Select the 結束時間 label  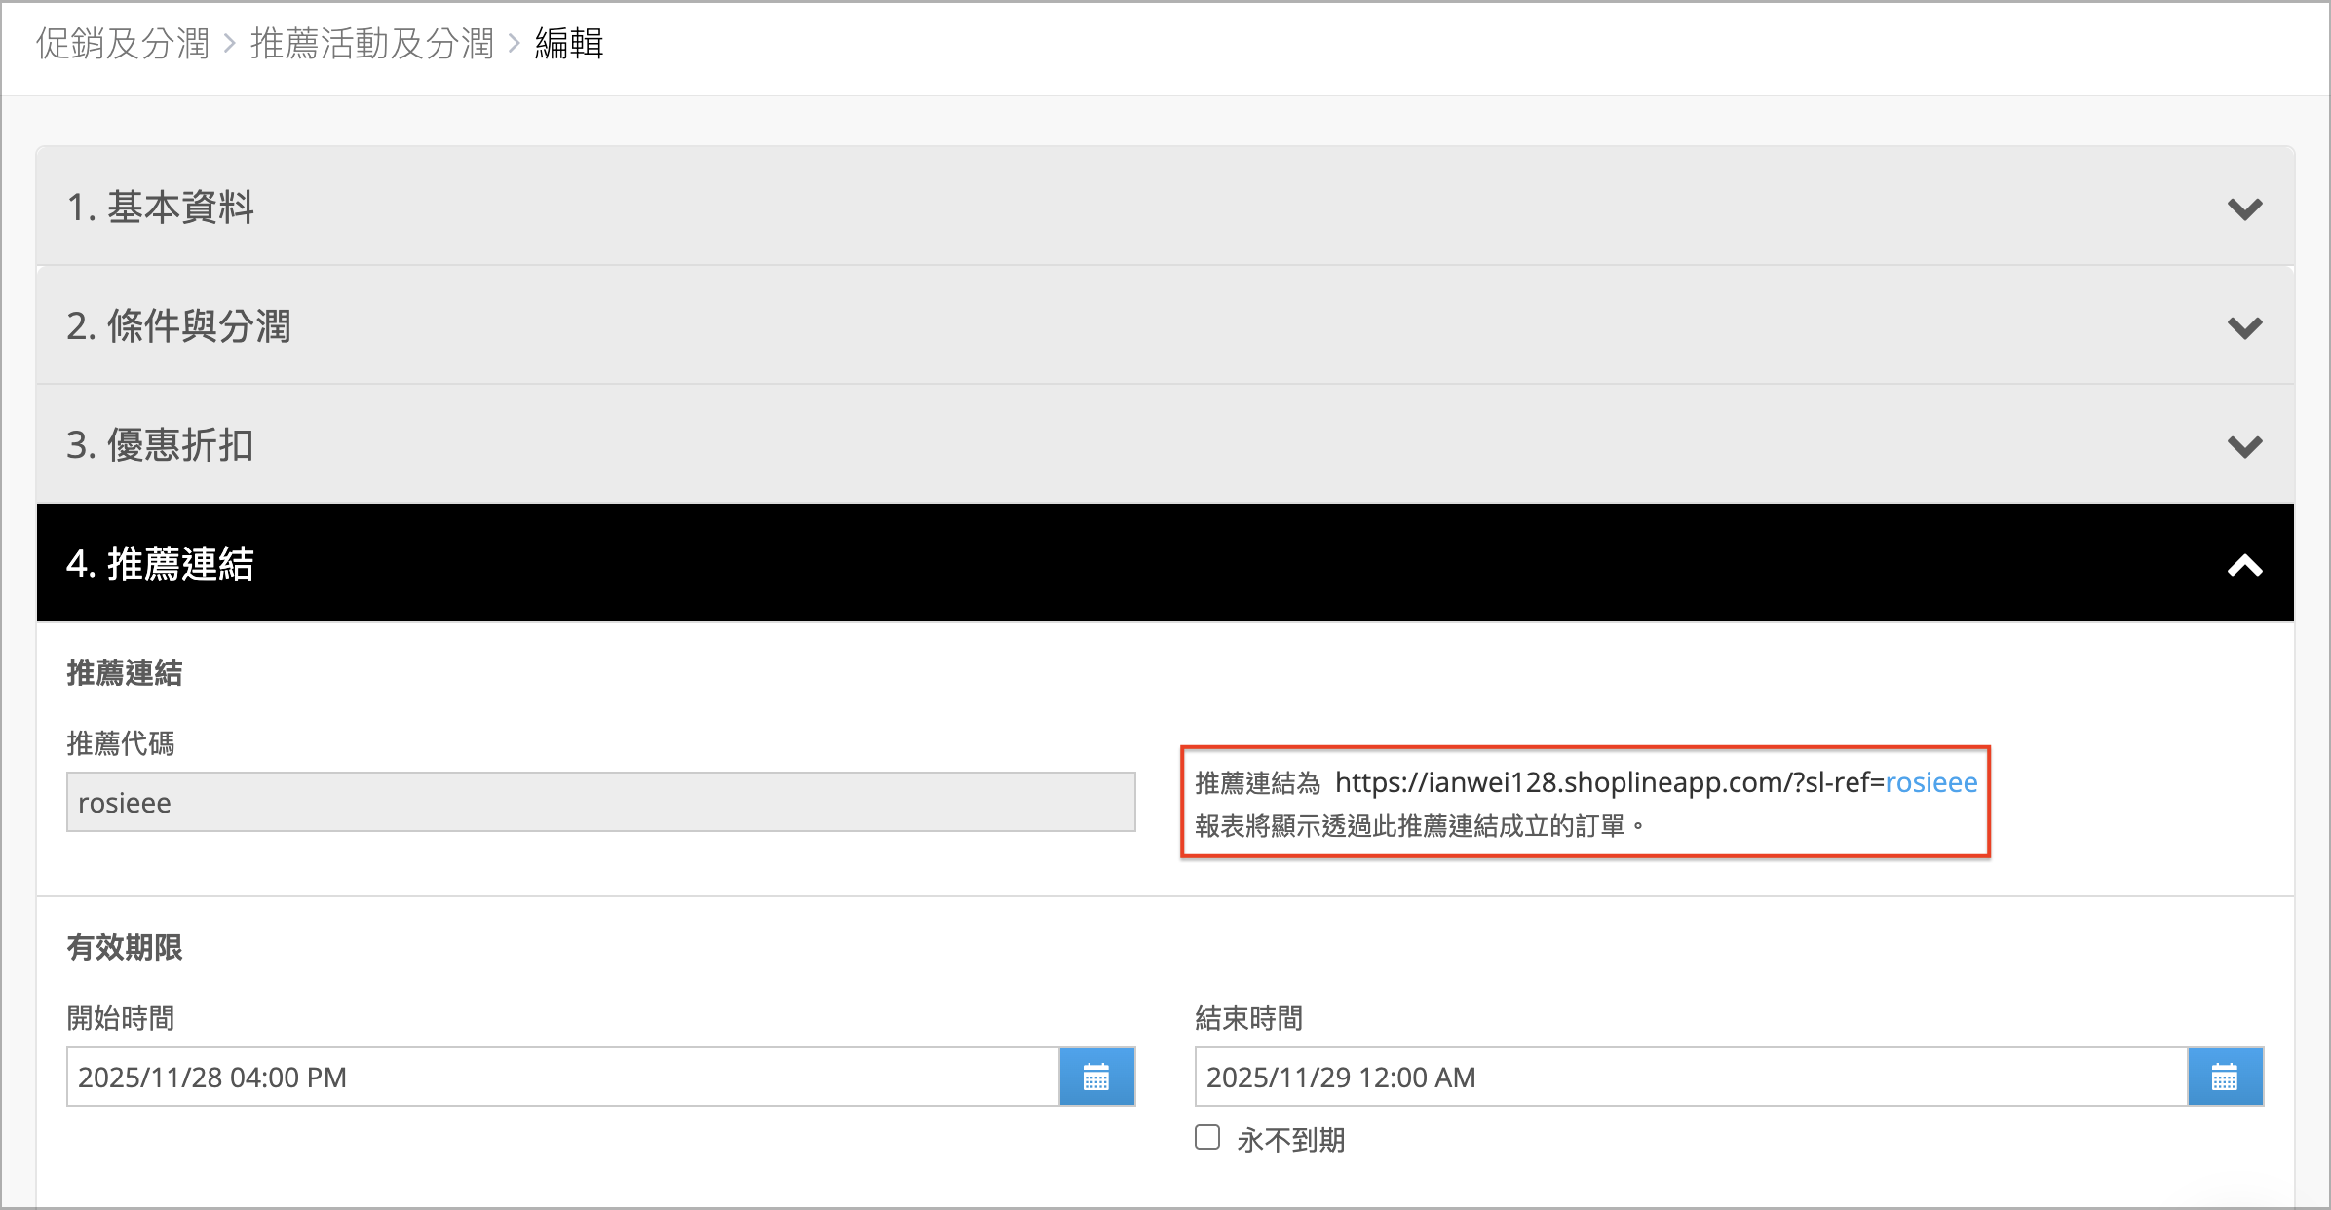coord(1249,1018)
